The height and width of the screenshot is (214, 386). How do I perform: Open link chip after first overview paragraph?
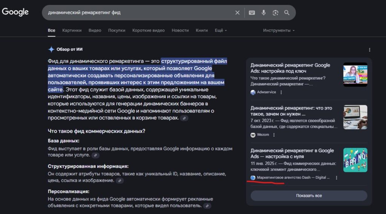click(184, 118)
